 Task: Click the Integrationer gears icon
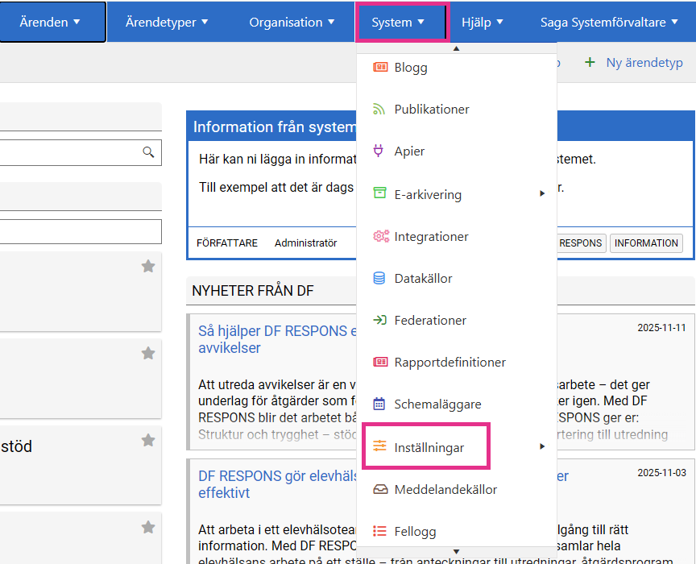coord(377,236)
